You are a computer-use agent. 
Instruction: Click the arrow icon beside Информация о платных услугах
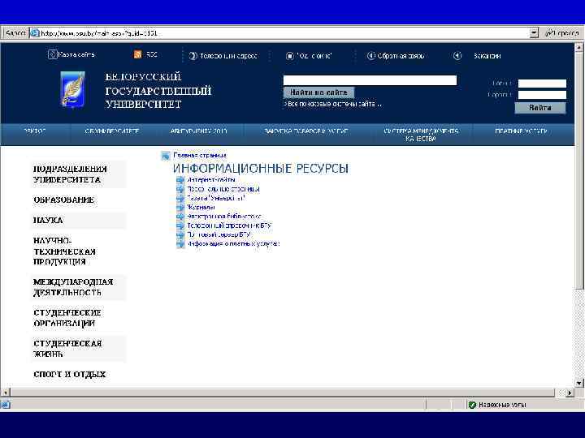(x=180, y=244)
